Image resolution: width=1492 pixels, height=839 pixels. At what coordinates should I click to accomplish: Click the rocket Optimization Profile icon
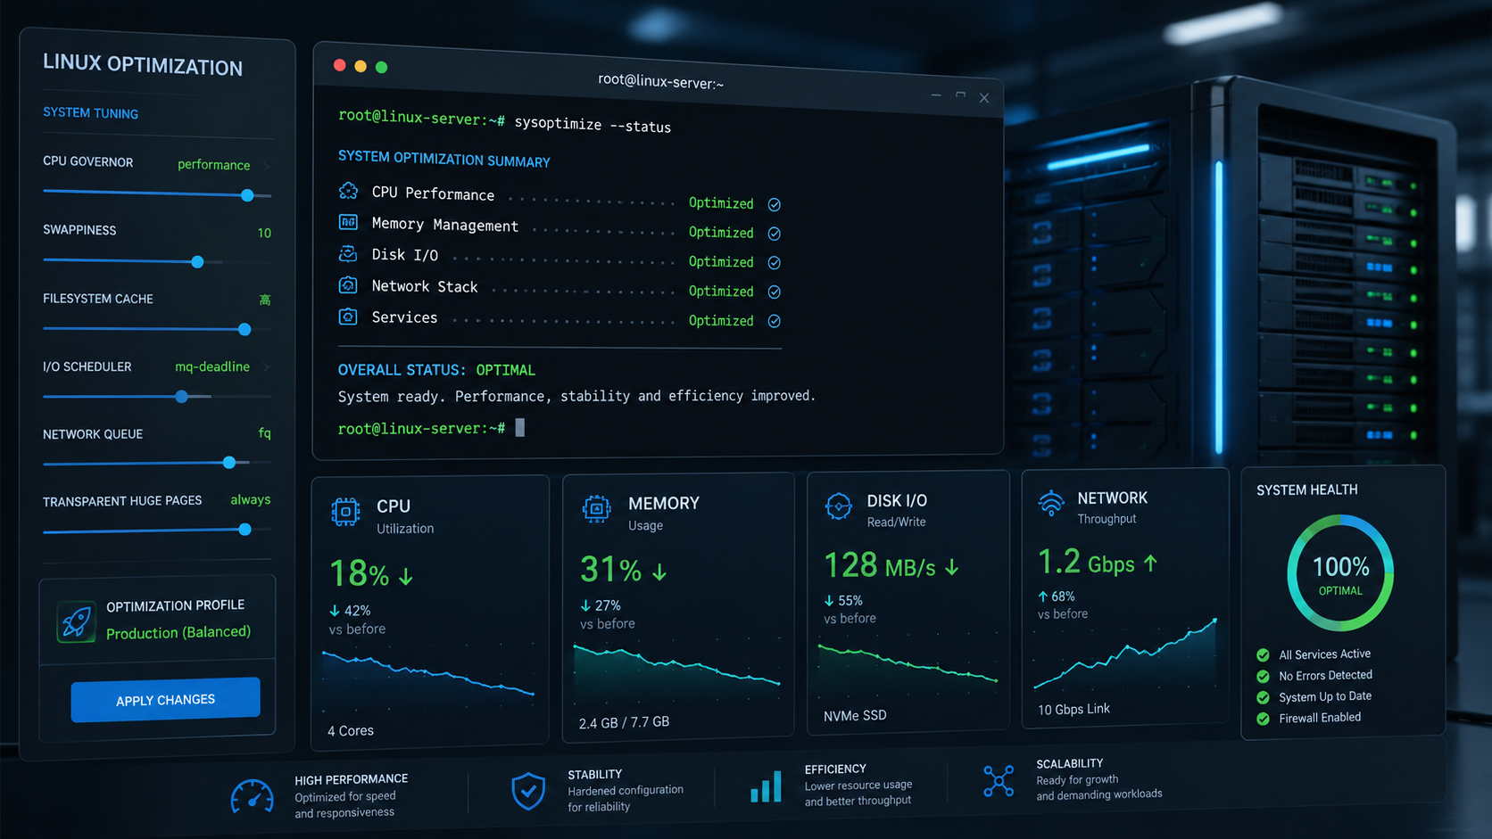[x=77, y=621]
